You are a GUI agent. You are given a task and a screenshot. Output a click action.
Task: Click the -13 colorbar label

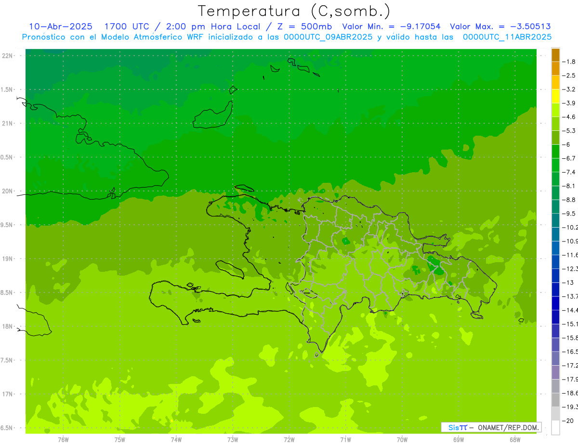tap(568, 282)
